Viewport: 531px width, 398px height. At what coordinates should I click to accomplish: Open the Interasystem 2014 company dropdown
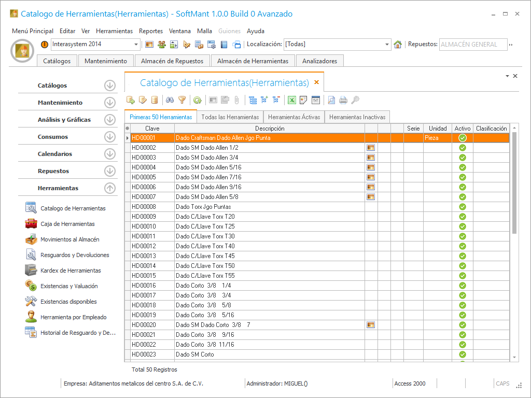pos(136,45)
